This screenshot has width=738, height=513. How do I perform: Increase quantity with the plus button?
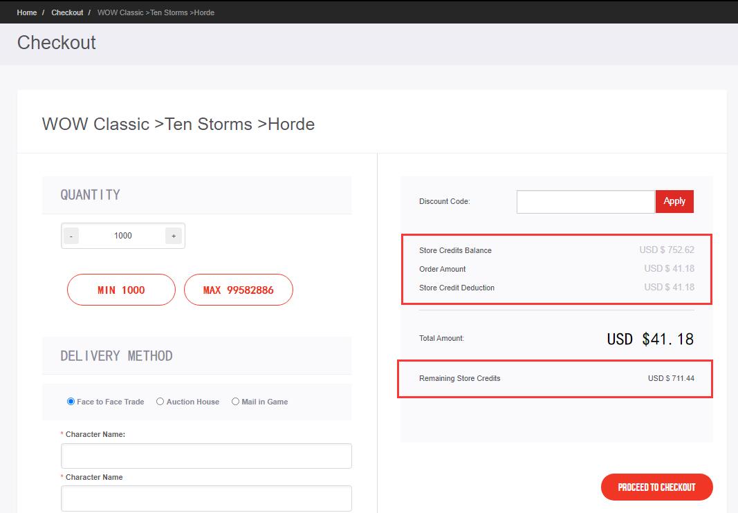click(174, 236)
